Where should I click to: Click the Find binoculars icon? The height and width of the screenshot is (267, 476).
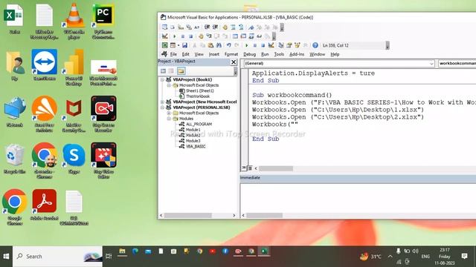219,45
